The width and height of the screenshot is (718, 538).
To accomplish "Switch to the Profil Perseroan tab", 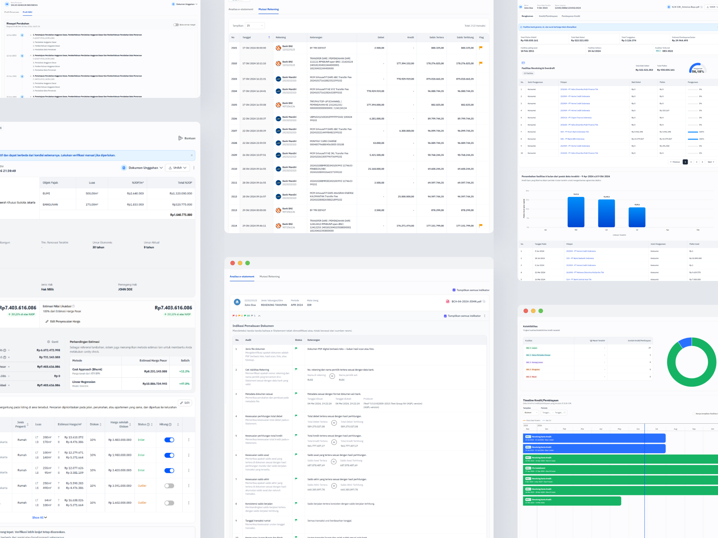I will pos(12,12).
